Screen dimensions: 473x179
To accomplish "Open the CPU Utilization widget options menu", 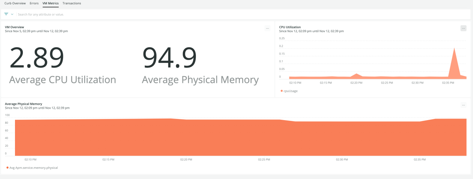I will point(464,28).
